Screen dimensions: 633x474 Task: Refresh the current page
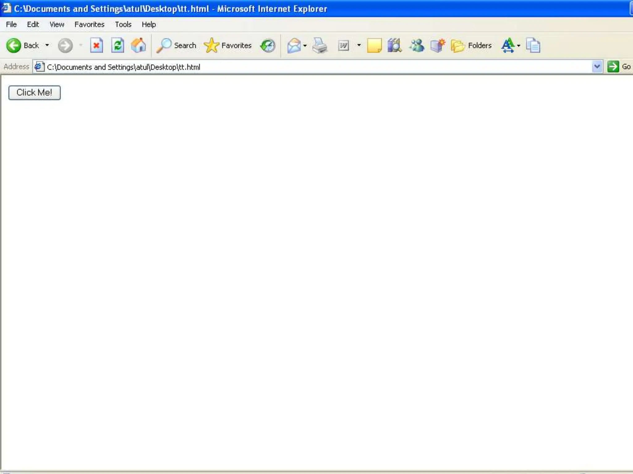click(117, 46)
